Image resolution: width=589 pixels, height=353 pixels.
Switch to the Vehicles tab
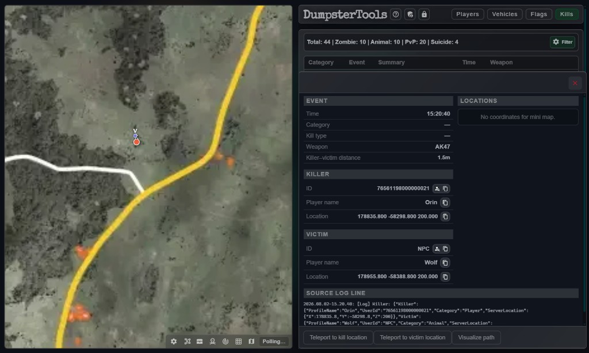pos(504,14)
